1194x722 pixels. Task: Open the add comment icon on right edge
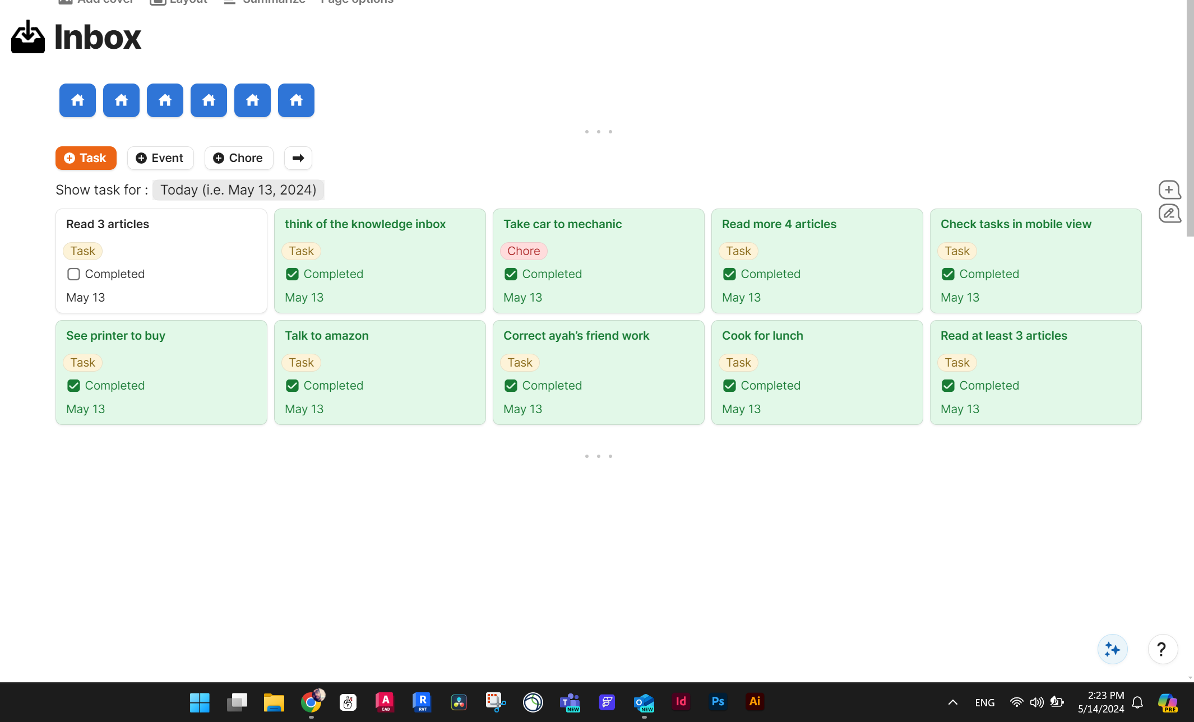tap(1169, 190)
